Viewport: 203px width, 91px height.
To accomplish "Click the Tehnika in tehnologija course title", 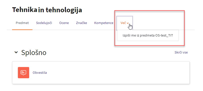I will tap(47, 10).
